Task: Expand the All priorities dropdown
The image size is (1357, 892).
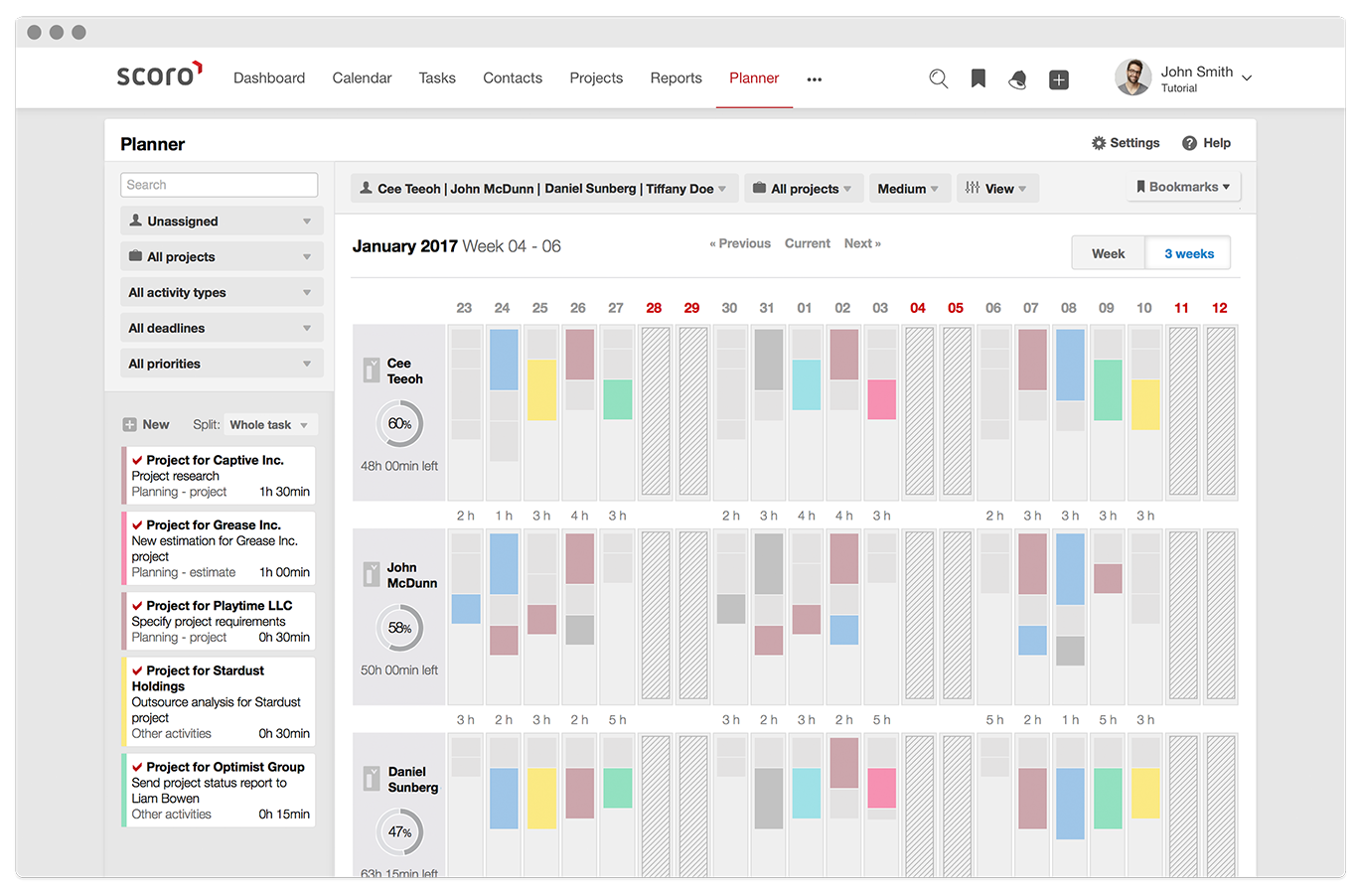Action: [220, 364]
